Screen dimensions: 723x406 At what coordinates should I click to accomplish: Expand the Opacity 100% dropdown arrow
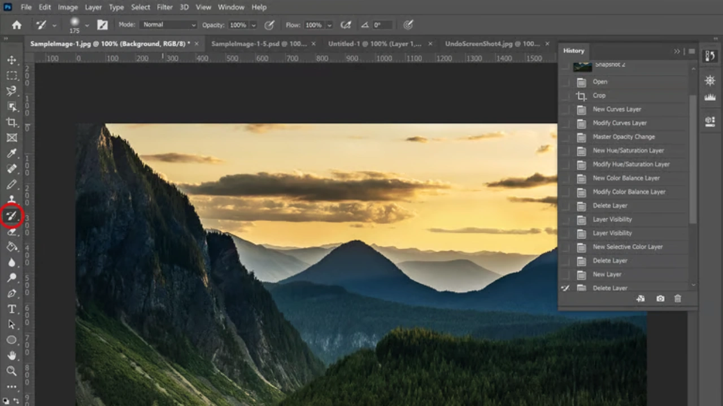tap(254, 25)
